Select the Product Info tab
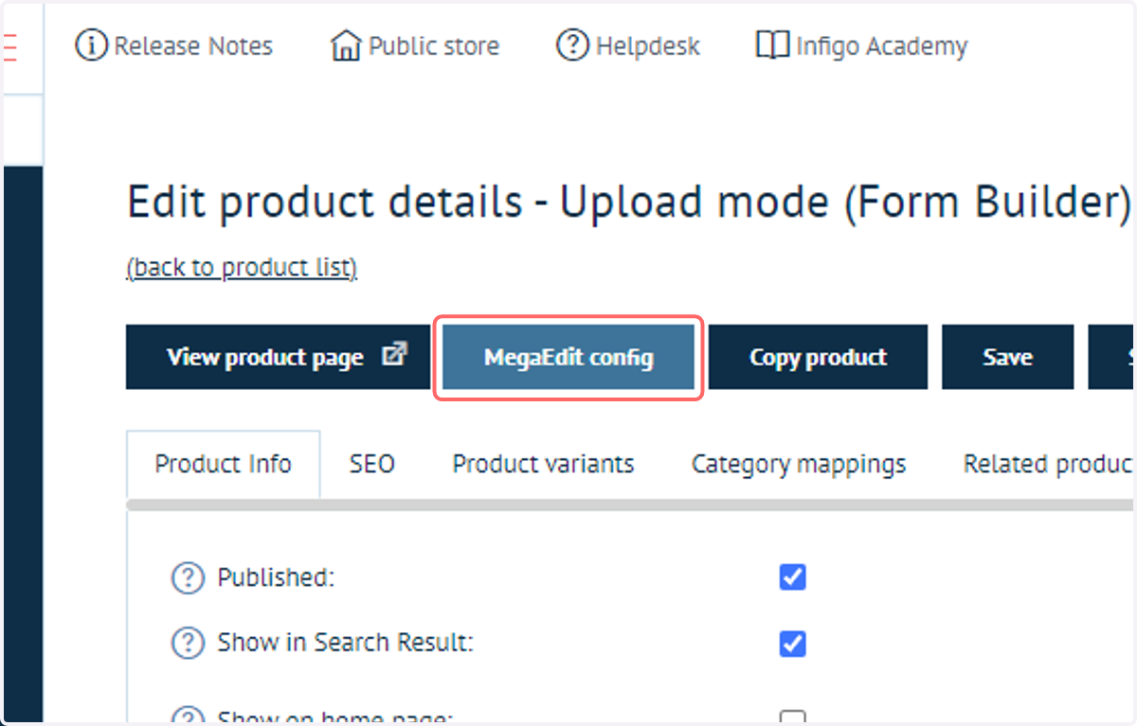1137x726 pixels. [223, 464]
